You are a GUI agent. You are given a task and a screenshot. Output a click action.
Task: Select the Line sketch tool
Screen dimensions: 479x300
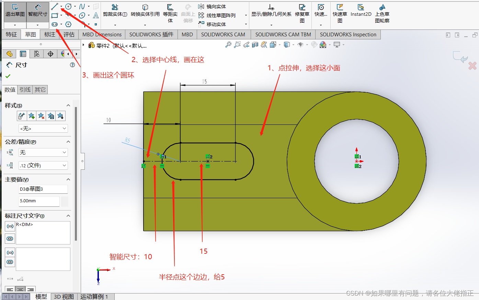pyautogui.click(x=55, y=6)
